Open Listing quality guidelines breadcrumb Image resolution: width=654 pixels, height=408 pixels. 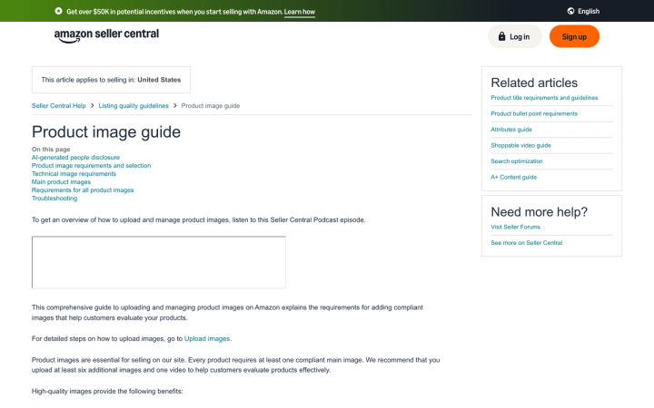(x=134, y=106)
